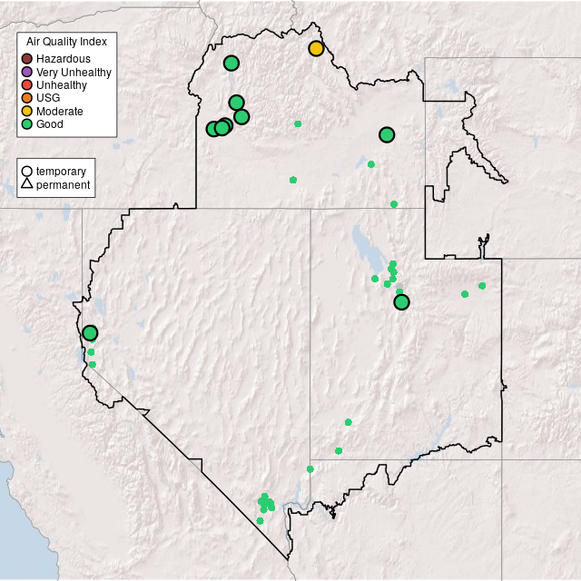Image resolution: width=581 pixels, height=581 pixels.
Task: Click the Air Quality Index legend title
Action: pos(67,42)
